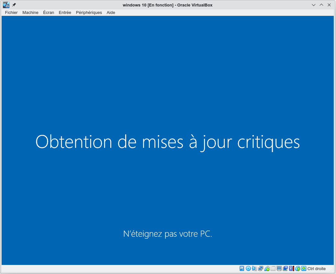This screenshot has height=274, width=336.
Task: Click the hard disk activity indicator
Action: point(242,268)
